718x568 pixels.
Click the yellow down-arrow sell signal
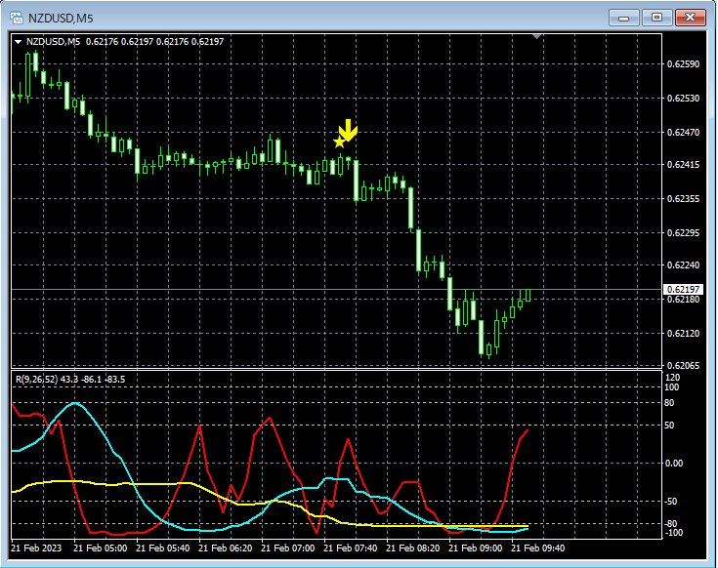click(x=349, y=131)
